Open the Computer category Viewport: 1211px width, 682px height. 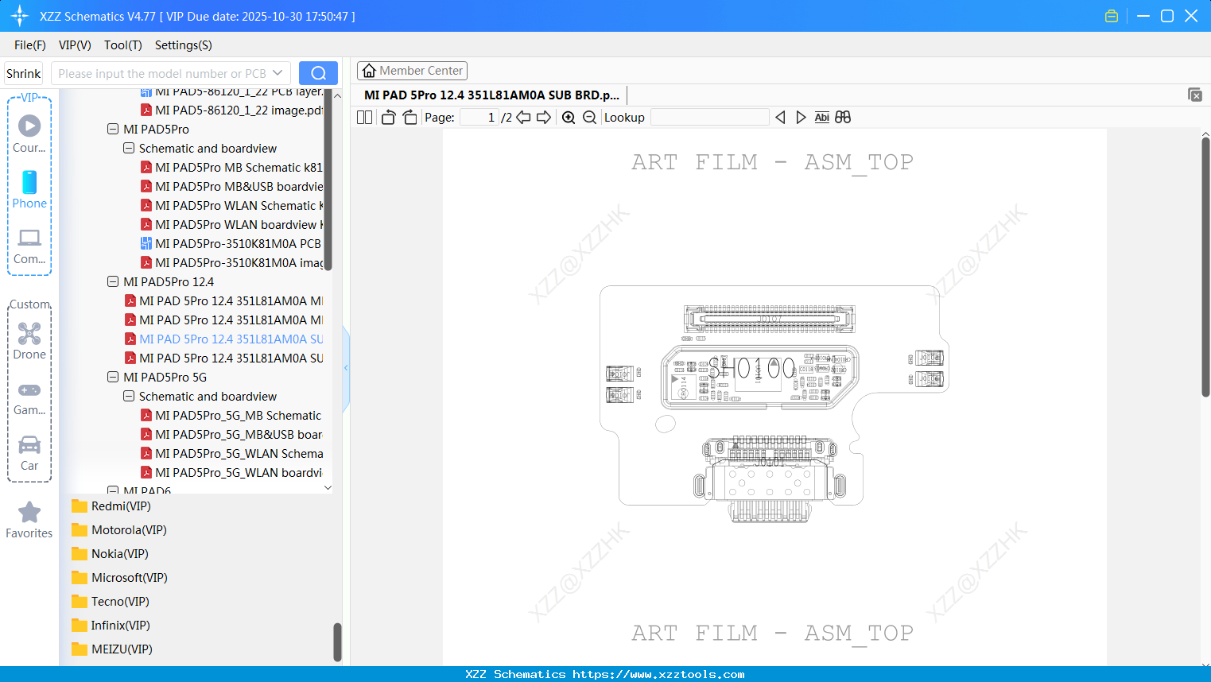[29, 246]
